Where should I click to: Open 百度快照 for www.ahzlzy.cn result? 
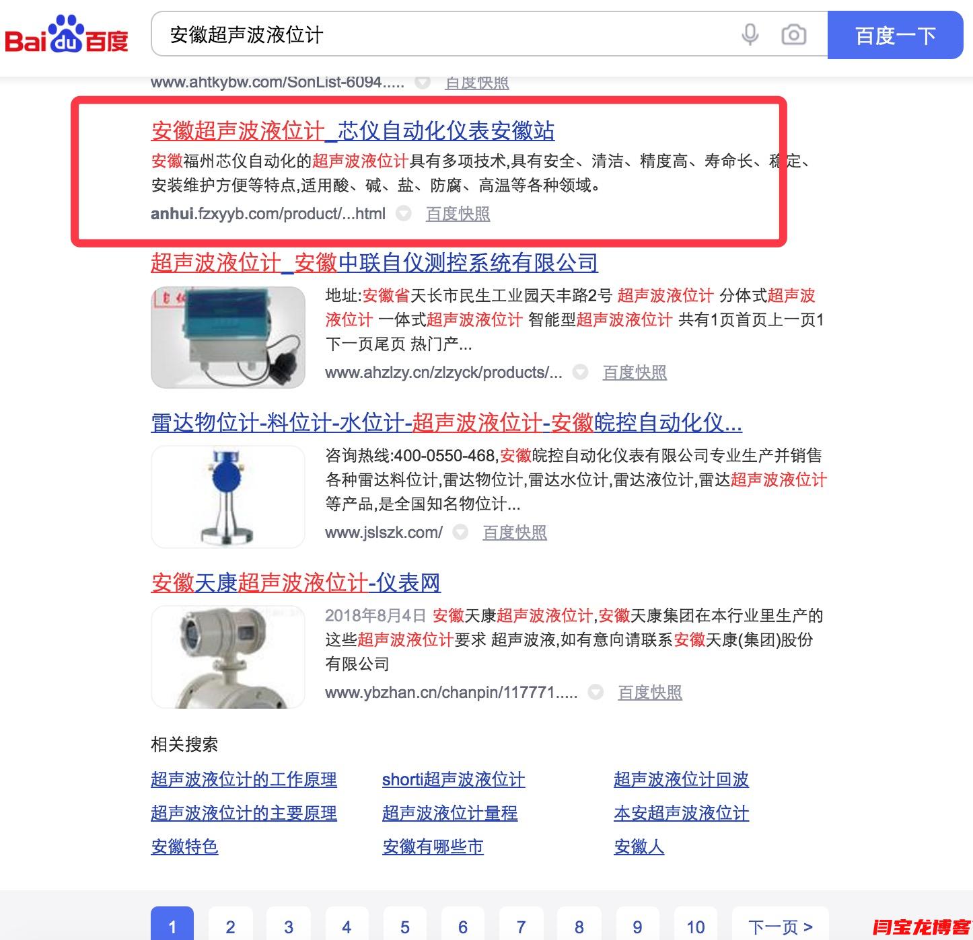pos(635,373)
